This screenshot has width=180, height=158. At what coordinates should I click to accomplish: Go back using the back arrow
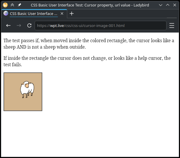[x=9, y=26]
